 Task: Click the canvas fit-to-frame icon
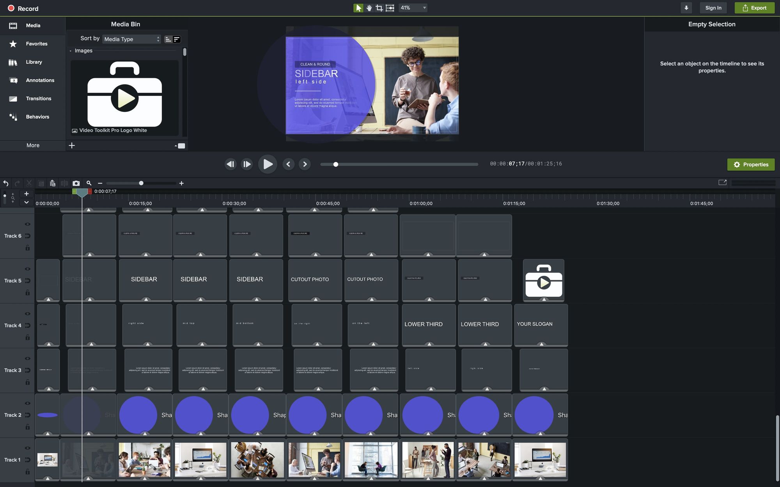click(390, 8)
